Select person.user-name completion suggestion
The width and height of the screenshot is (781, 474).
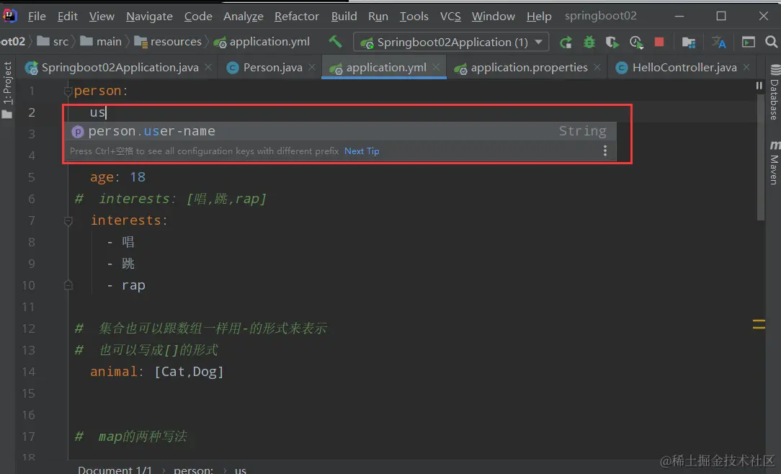click(x=341, y=131)
